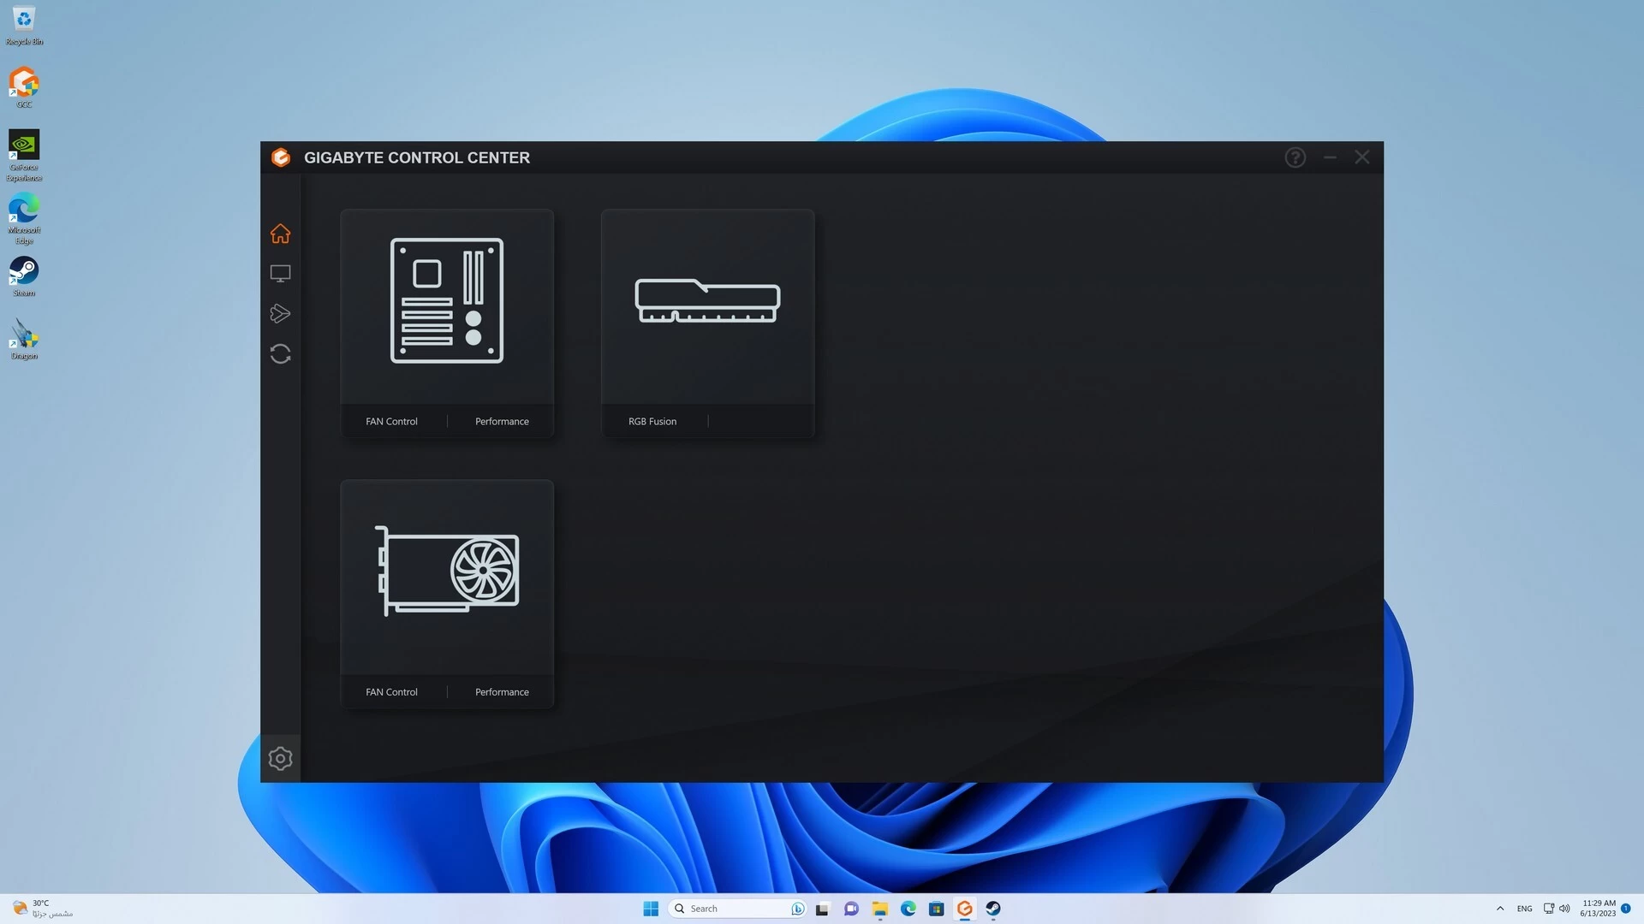This screenshot has width=1644, height=924.
Task: Open settings gear in sidebar
Action: (280, 759)
